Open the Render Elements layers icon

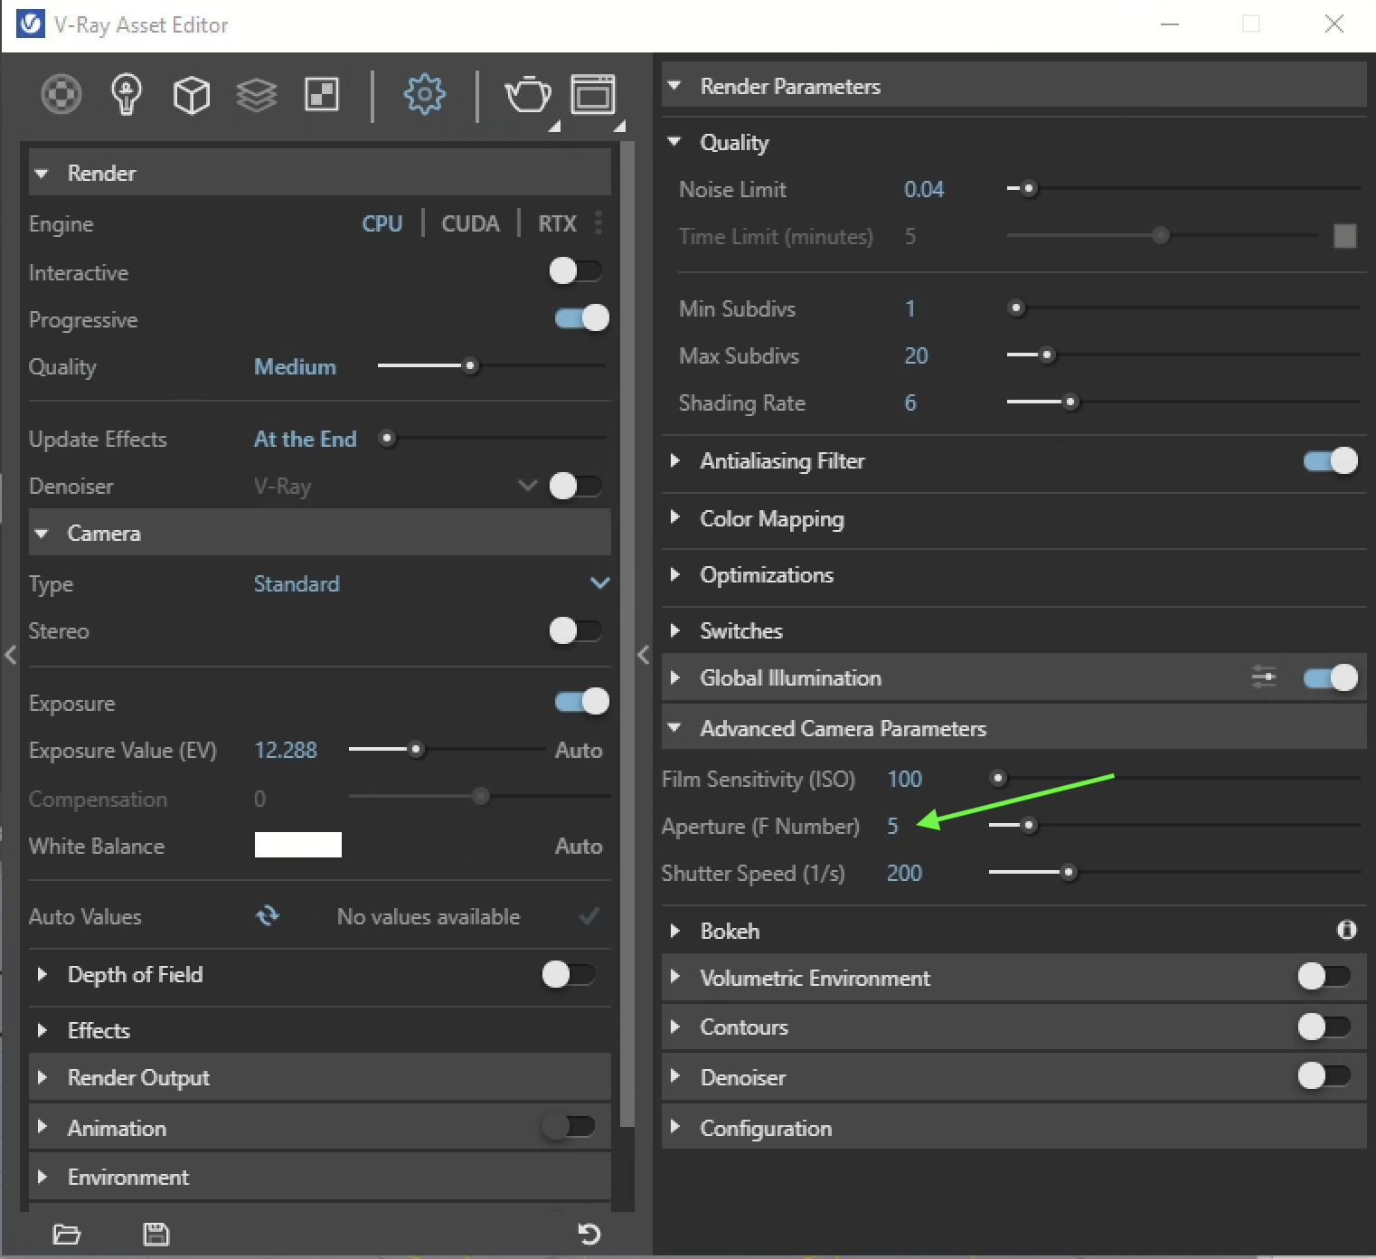click(257, 94)
